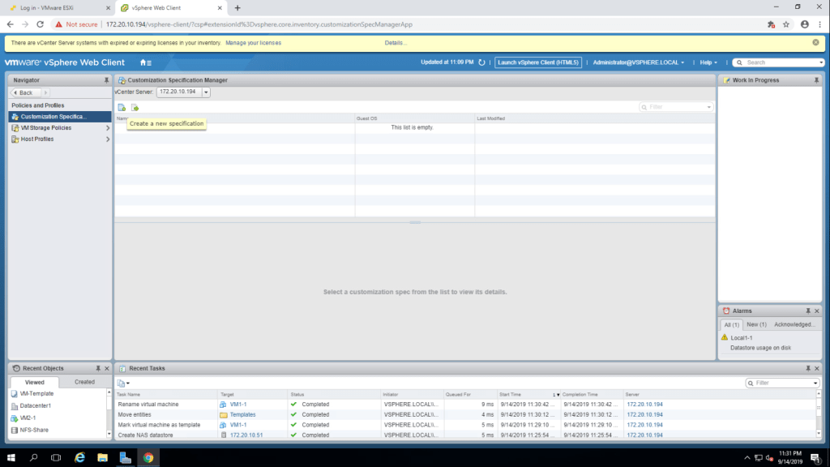Refresh the vSphere Web Client data

tap(482, 62)
